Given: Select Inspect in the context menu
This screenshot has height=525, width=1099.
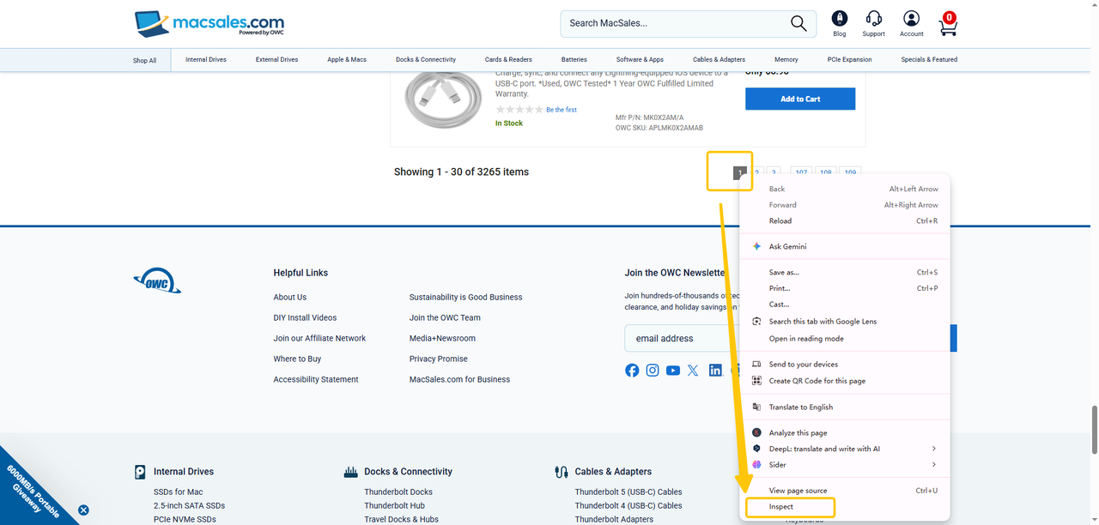Looking at the screenshot, I should pyautogui.click(x=845, y=507).
